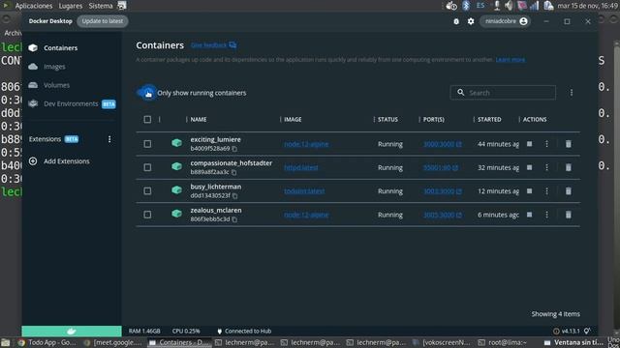
Task: Open the troubleshoot bug icon in title bar
Action: (456, 21)
